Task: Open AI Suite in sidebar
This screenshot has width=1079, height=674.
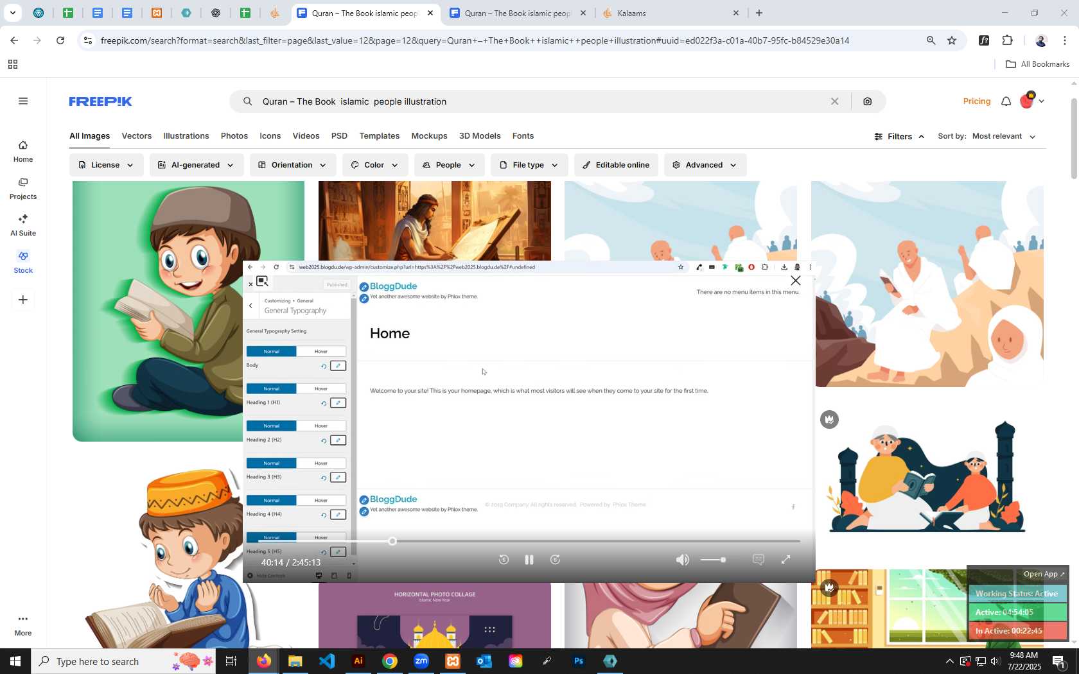Action: click(x=23, y=225)
